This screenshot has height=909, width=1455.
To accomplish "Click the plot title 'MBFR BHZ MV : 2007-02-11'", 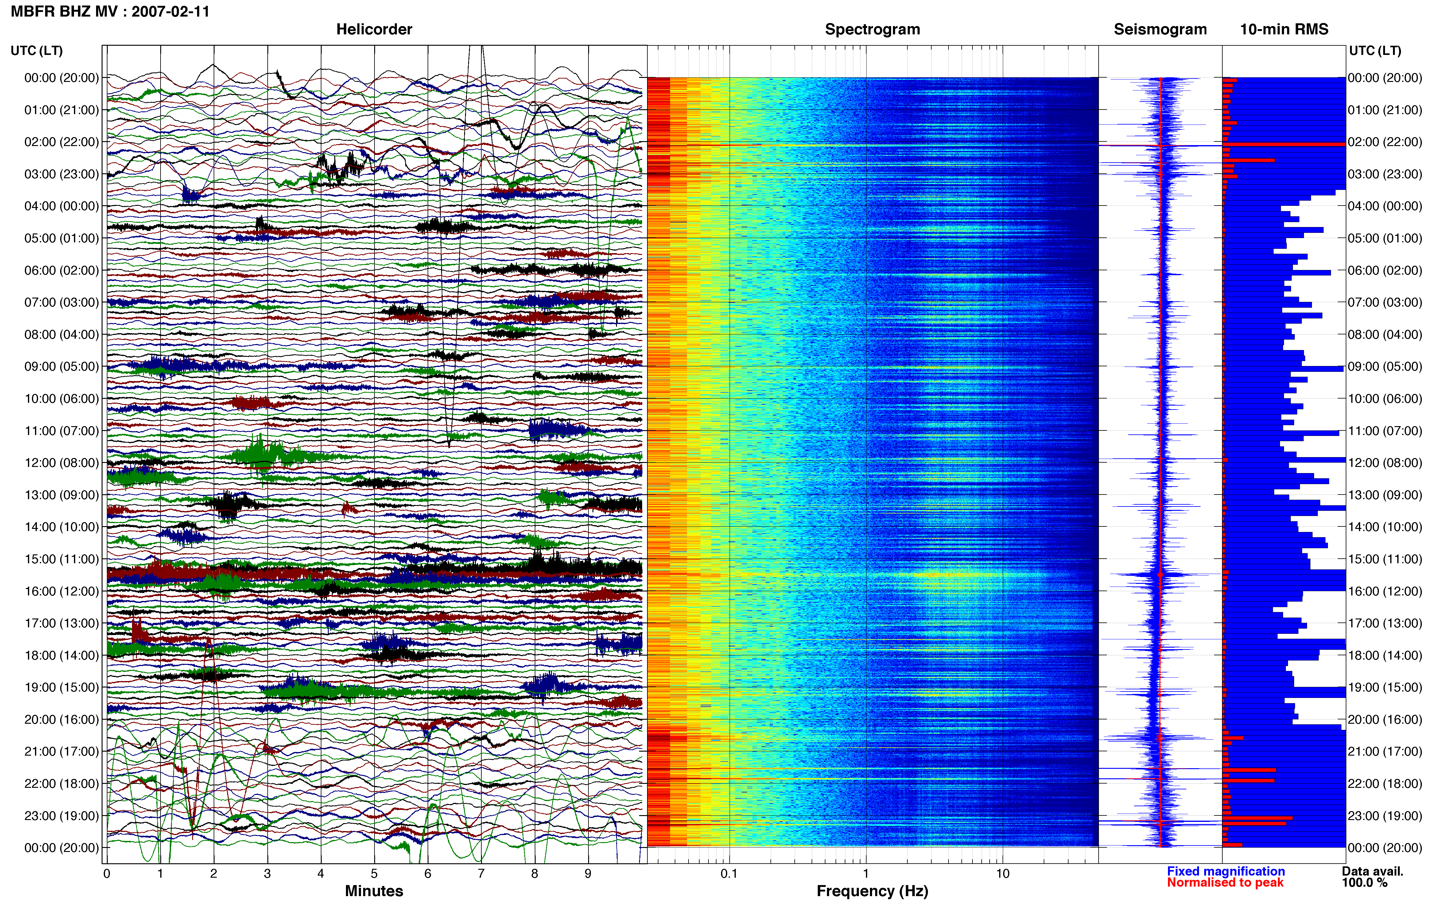I will point(110,11).
